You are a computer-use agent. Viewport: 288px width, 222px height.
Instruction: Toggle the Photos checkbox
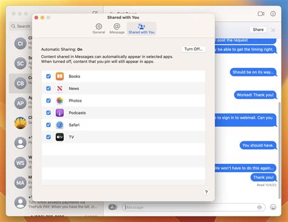tap(49, 101)
